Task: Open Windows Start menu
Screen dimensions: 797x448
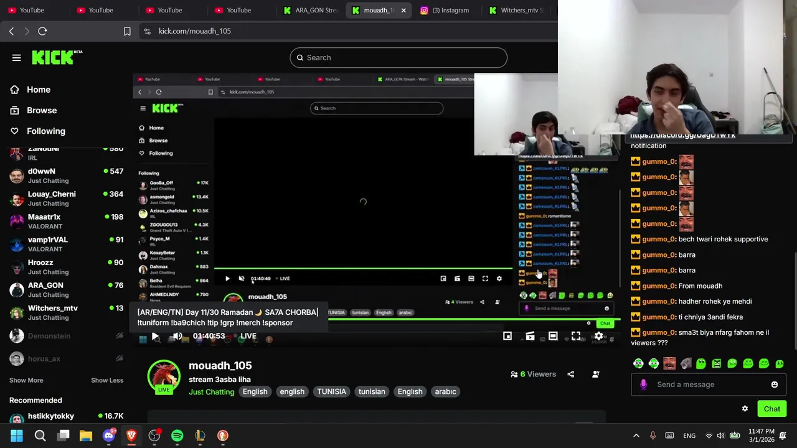Action: click(x=17, y=436)
